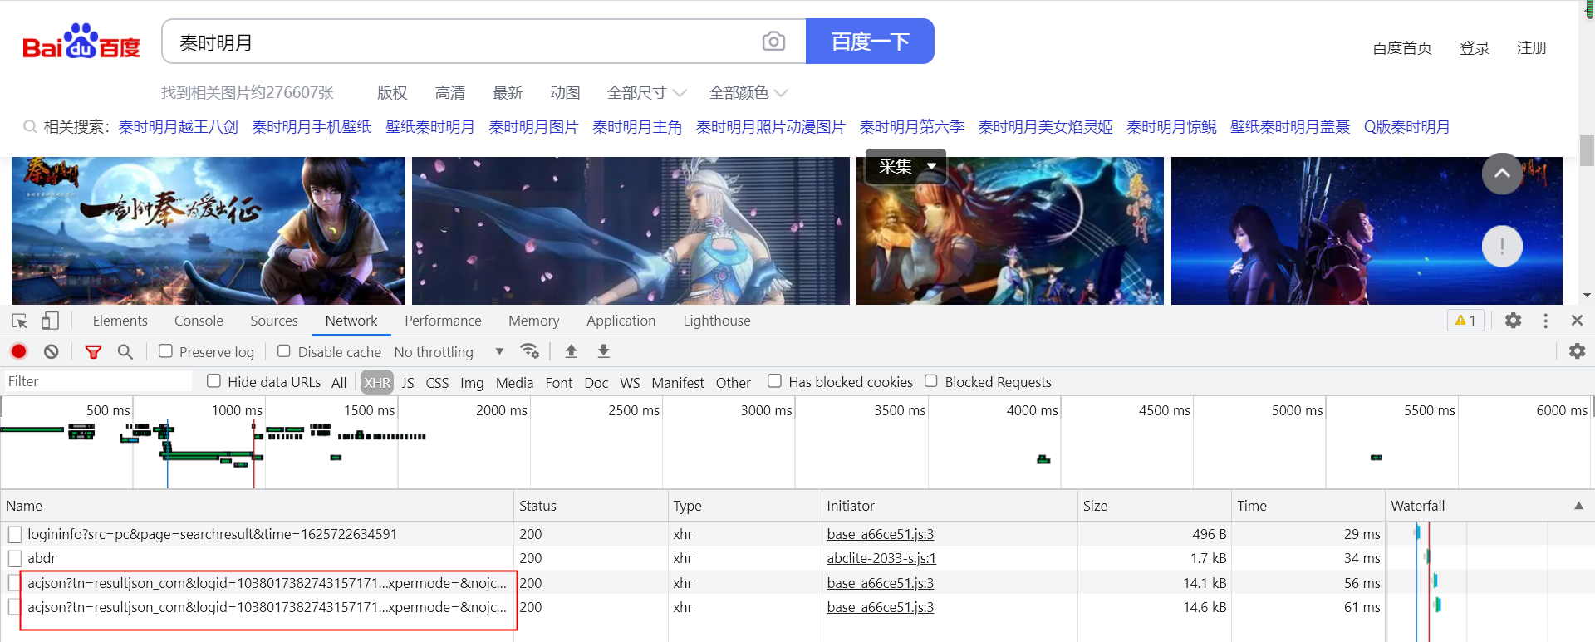The image size is (1595, 642).
Task: Enable Disable cache checkbox
Action: point(284,351)
